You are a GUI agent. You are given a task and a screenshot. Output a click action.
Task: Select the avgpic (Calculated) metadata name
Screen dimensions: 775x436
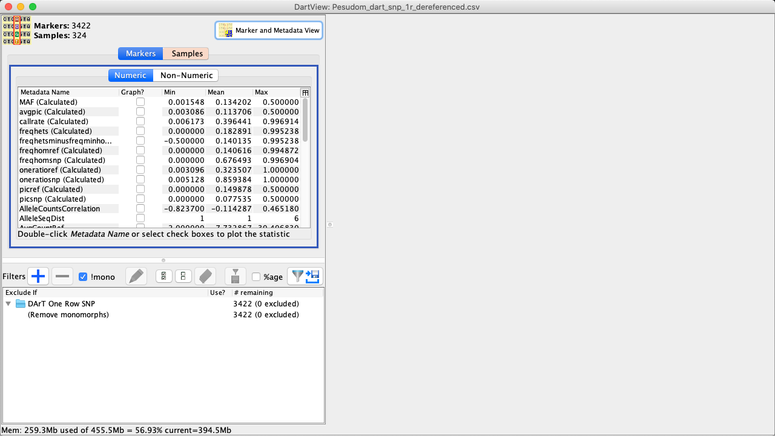click(x=52, y=111)
